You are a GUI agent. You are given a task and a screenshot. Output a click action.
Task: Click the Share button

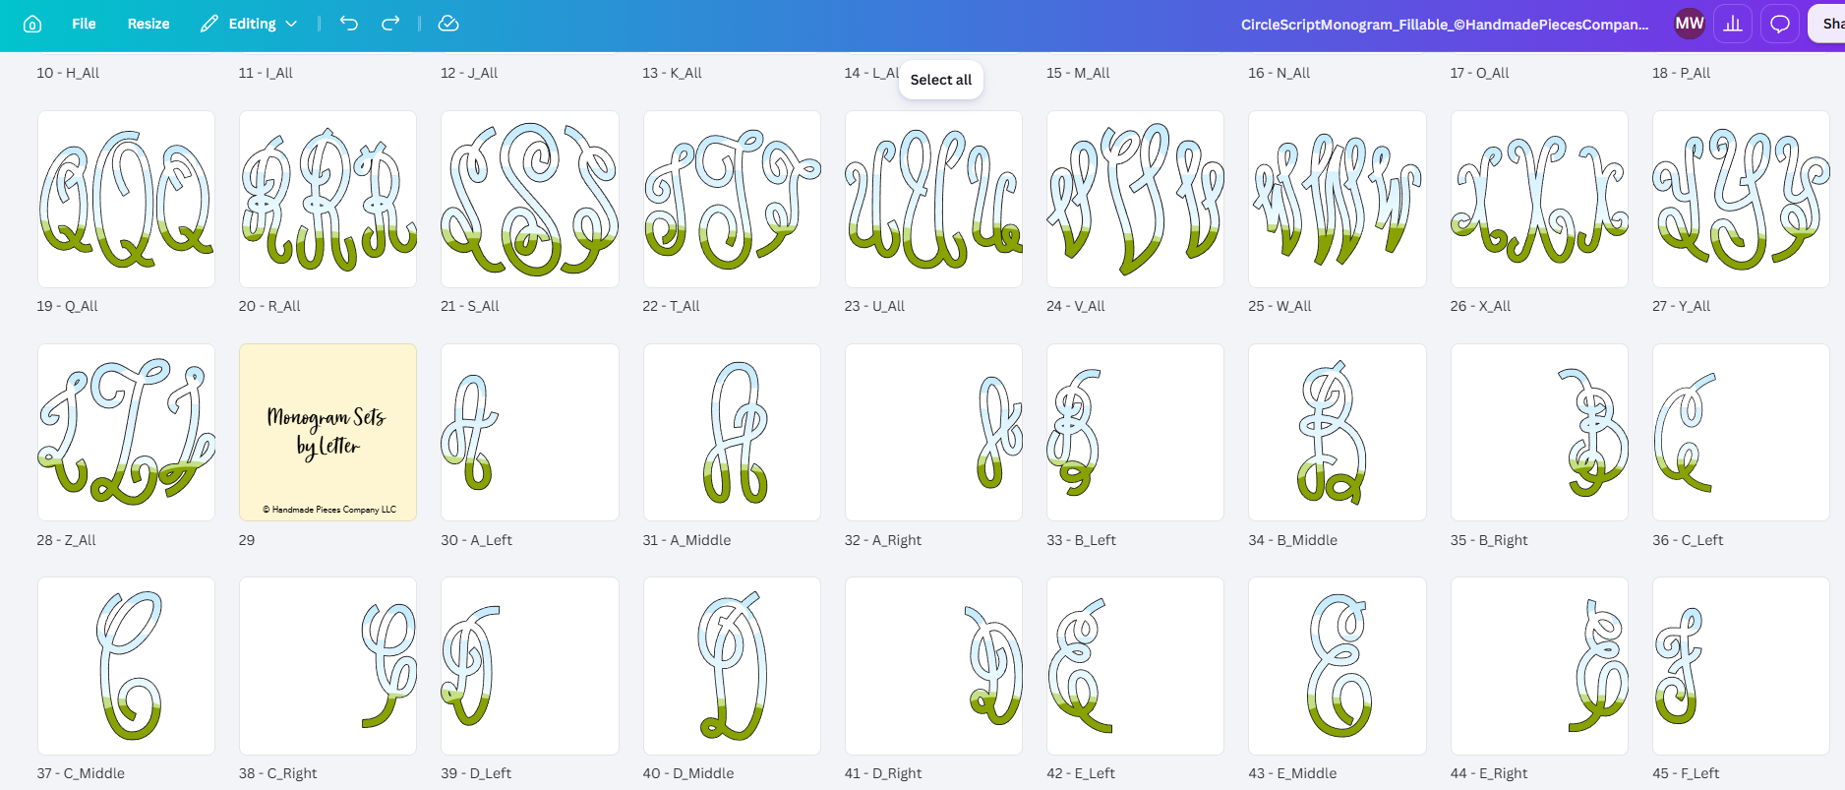click(x=1827, y=24)
